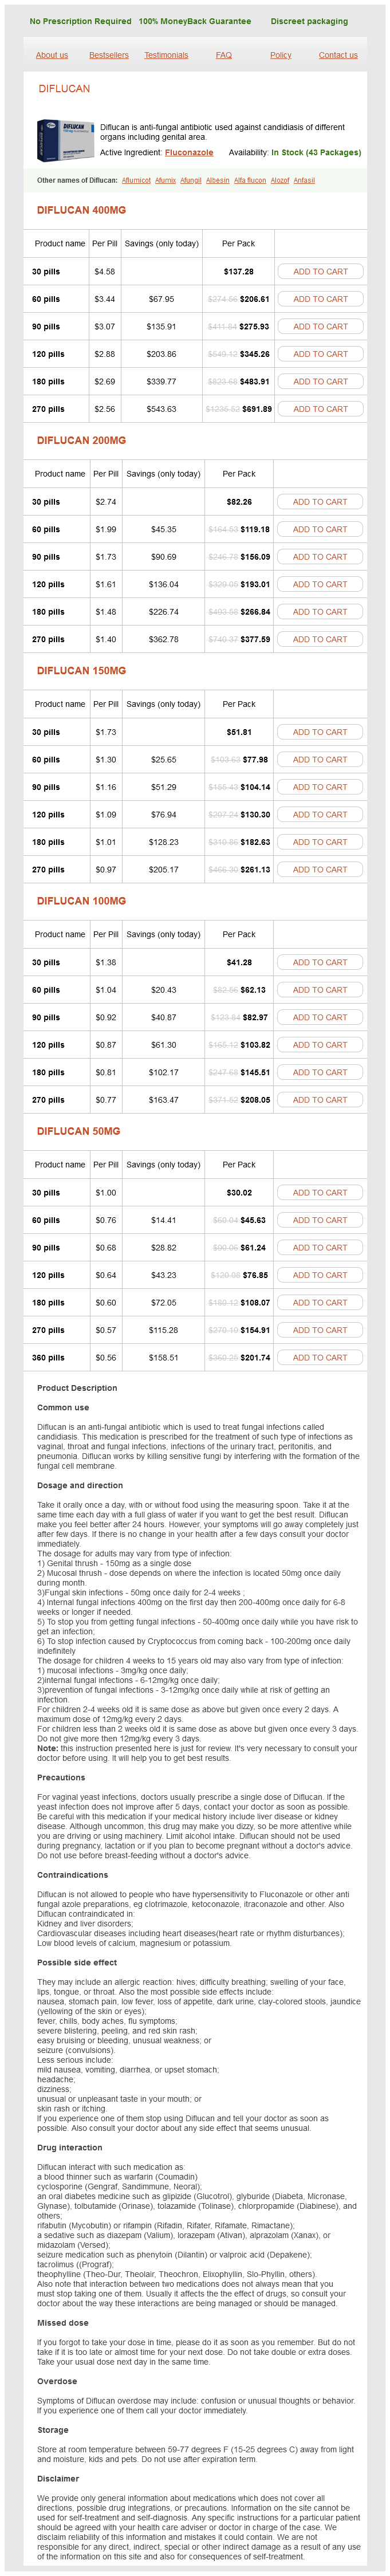390x2576 pixels.
Task: Open the FAQ link
Action: [x=224, y=55]
